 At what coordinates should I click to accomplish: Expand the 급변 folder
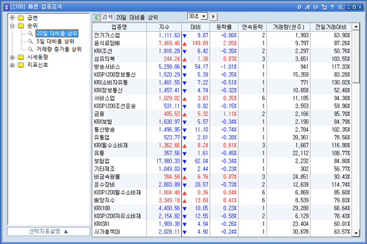click(x=12, y=18)
